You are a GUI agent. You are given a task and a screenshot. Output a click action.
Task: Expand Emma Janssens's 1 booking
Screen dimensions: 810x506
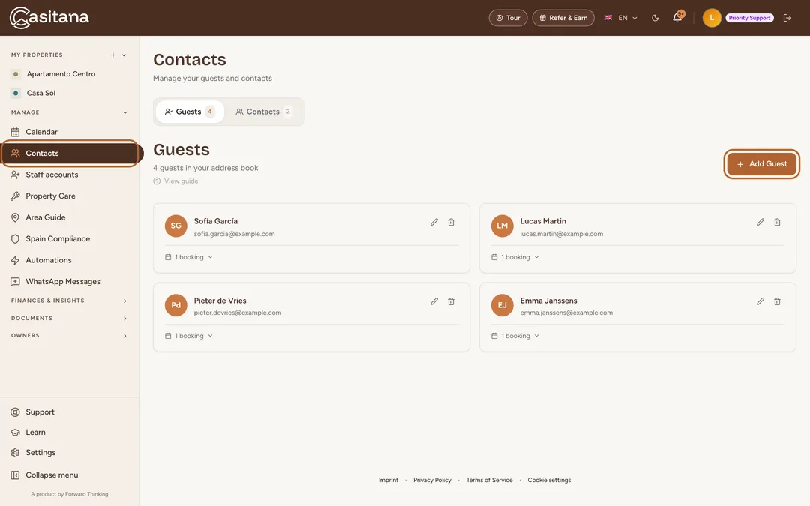coord(515,336)
